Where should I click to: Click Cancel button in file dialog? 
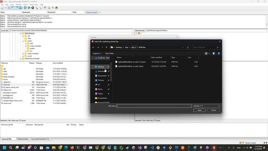[x=214, y=110]
